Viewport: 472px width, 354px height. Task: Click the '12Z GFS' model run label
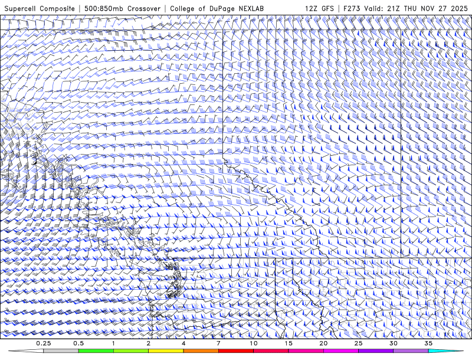(x=319, y=9)
